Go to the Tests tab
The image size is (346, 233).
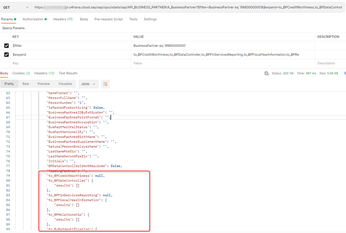point(133,19)
